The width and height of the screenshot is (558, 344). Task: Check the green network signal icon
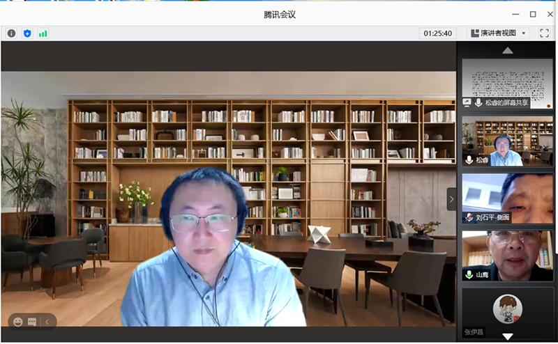coord(43,33)
